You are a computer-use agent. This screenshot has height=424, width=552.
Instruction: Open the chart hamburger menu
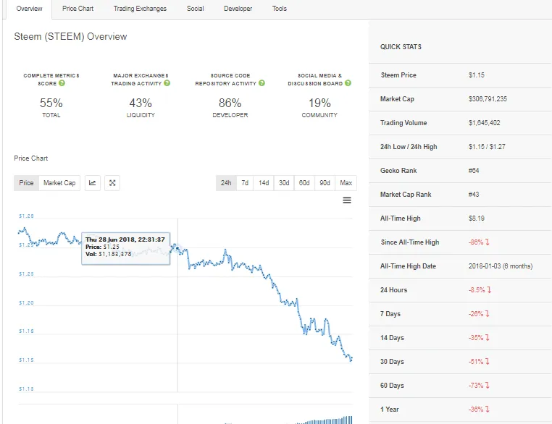(x=347, y=200)
